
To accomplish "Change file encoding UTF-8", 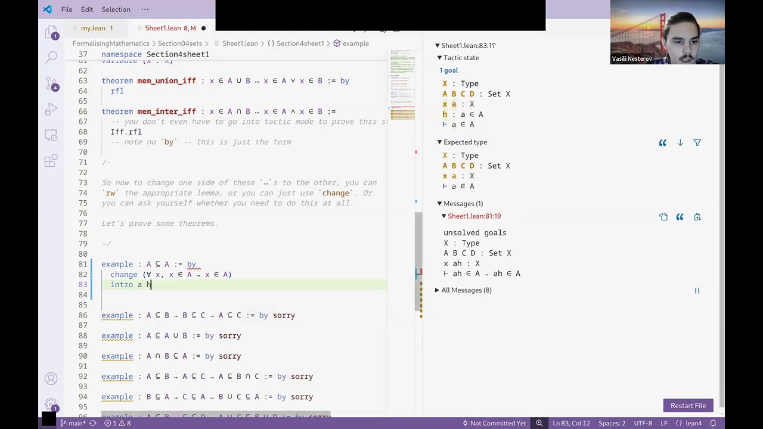I will (x=643, y=423).
